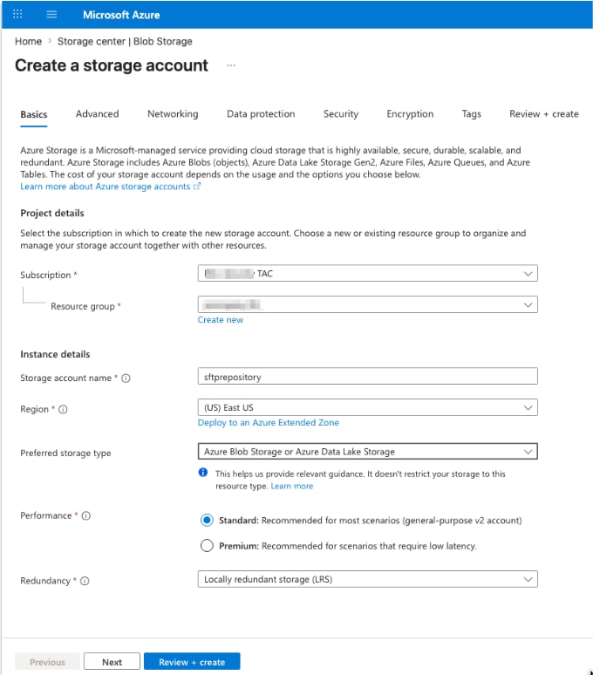The image size is (593, 675).
Task: Click the Microsoft Azure header title
Action: pos(121,15)
